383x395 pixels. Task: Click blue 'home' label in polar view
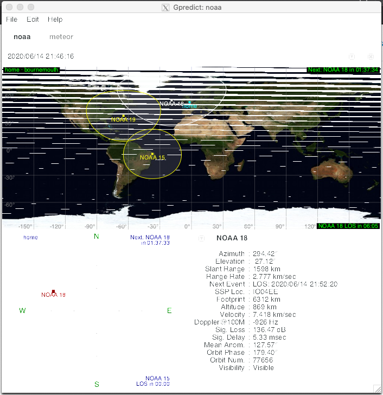(30, 237)
